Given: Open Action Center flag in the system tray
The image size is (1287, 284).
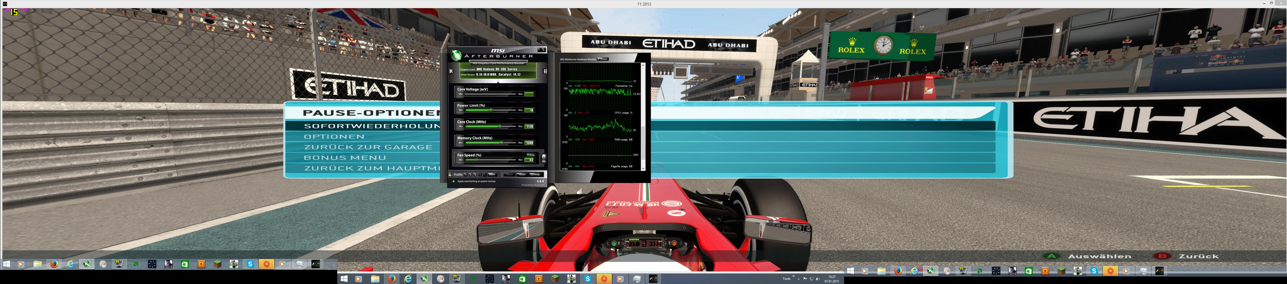Looking at the screenshot, I should point(805,279).
